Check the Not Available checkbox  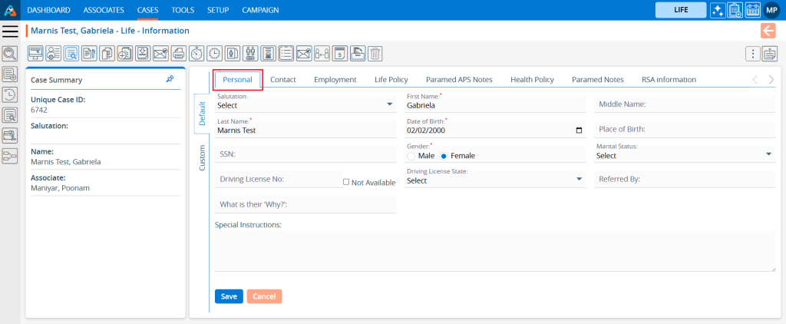point(346,183)
